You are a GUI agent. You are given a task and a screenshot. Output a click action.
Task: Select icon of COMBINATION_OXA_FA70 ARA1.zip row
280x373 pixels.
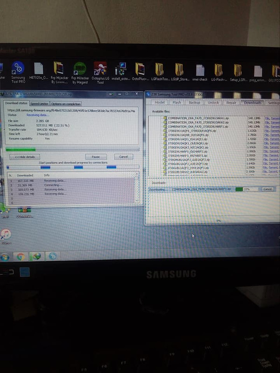pos(165,118)
